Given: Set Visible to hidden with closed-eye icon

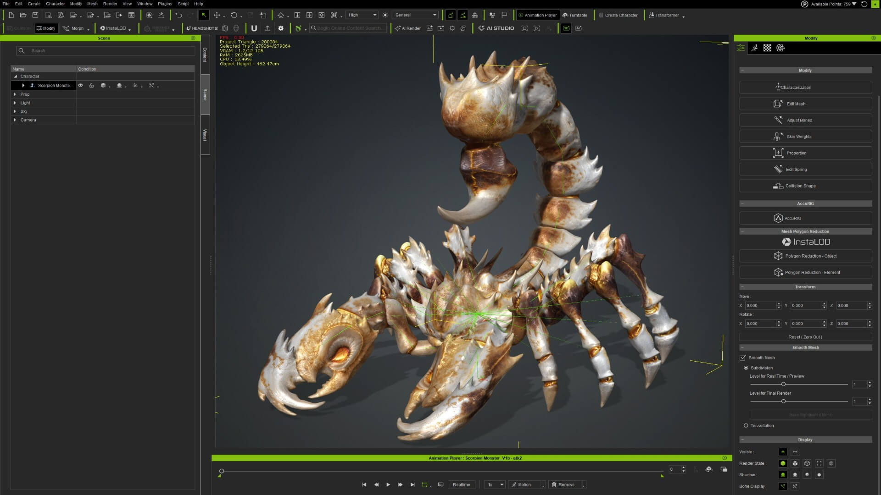Looking at the screenshot, I should click(795, 452).
